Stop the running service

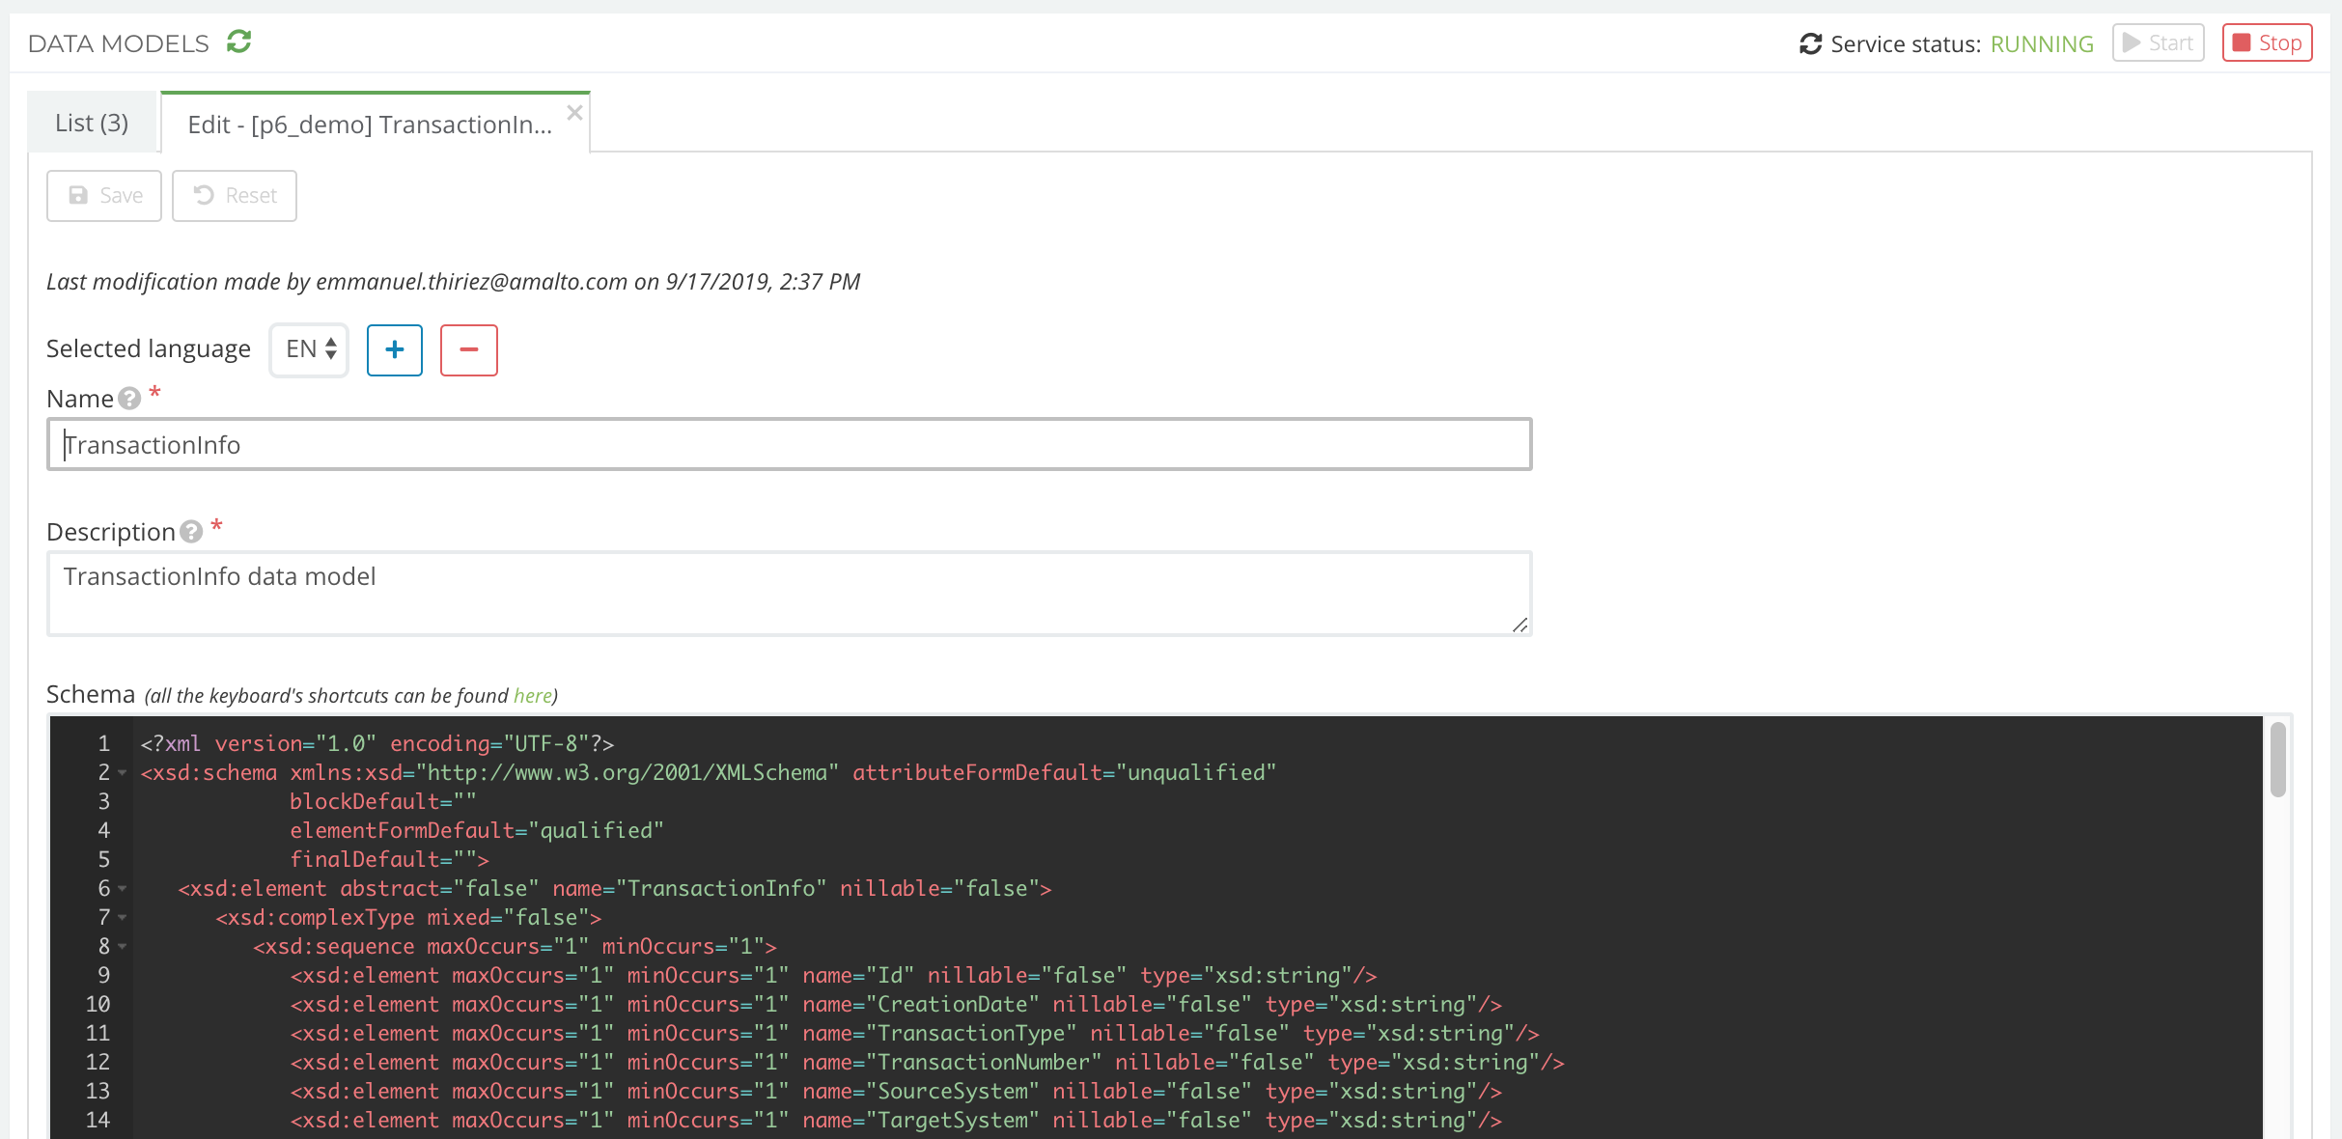pyautogui.click(x=2267, y=42)
